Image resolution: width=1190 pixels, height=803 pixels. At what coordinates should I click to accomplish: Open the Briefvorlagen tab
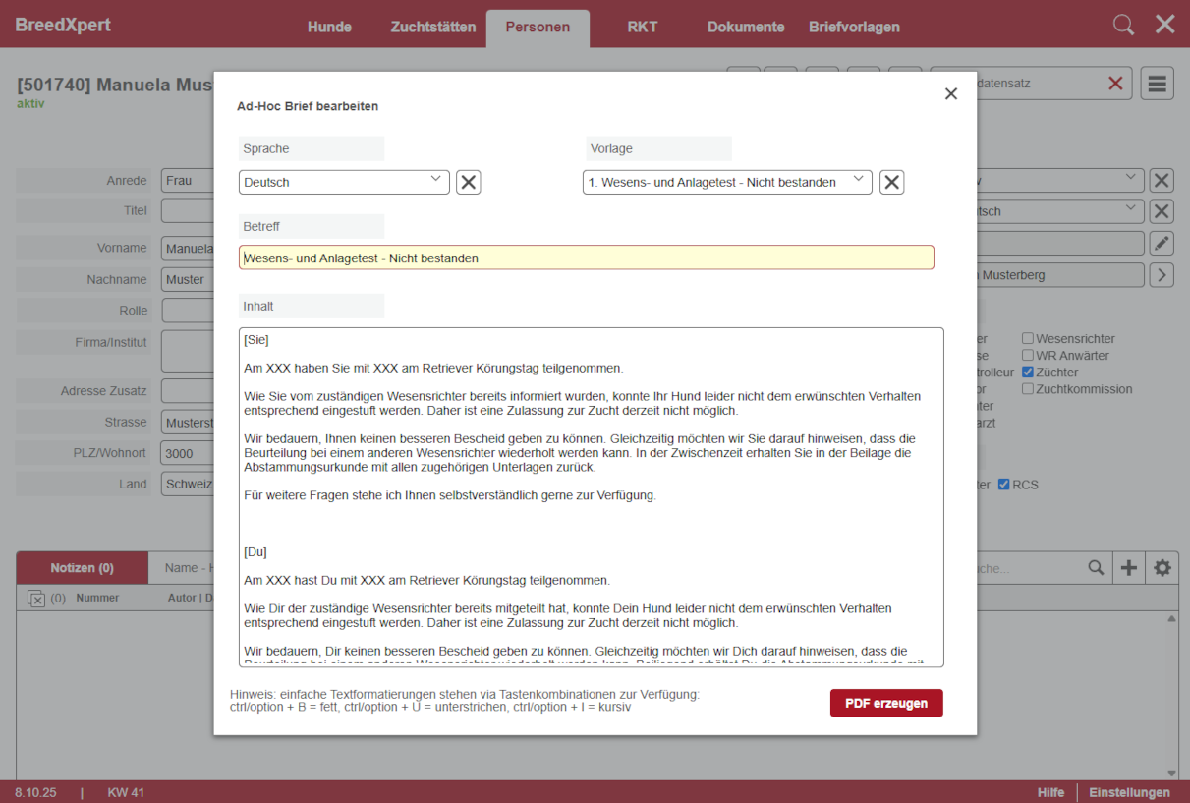tap(854, 27)
